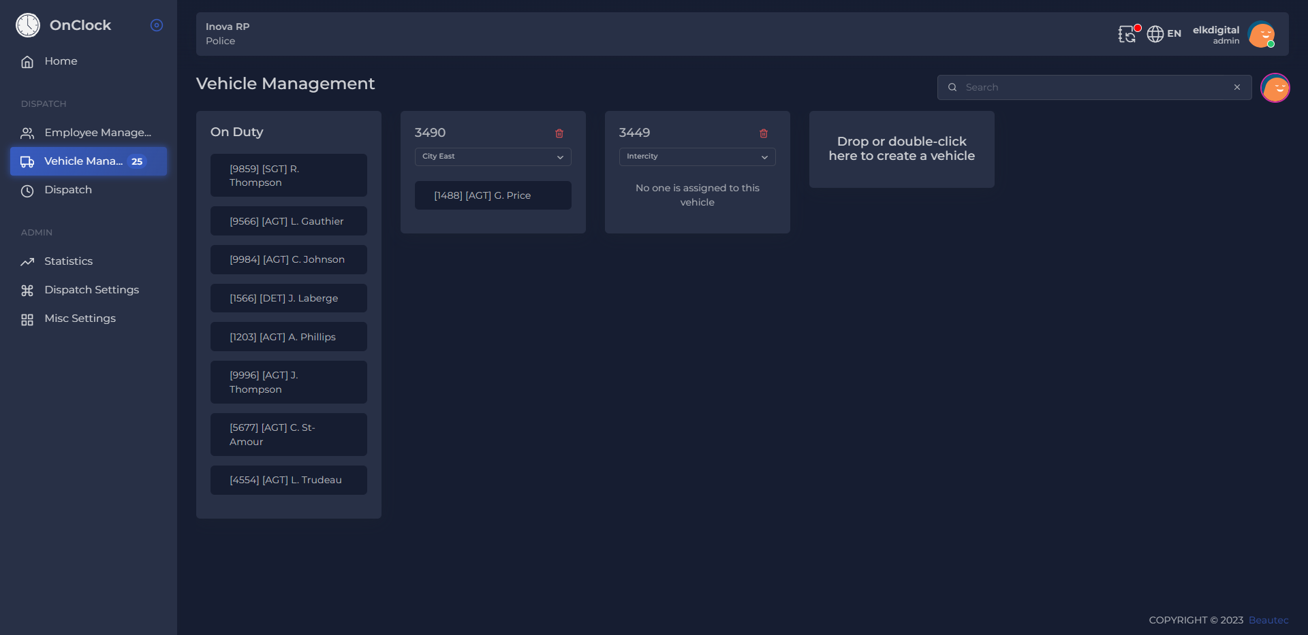Expand the Intercity dropdown for vehicle 3449
The height and width of the screenshot is (635, 1308).
(697, 157)
